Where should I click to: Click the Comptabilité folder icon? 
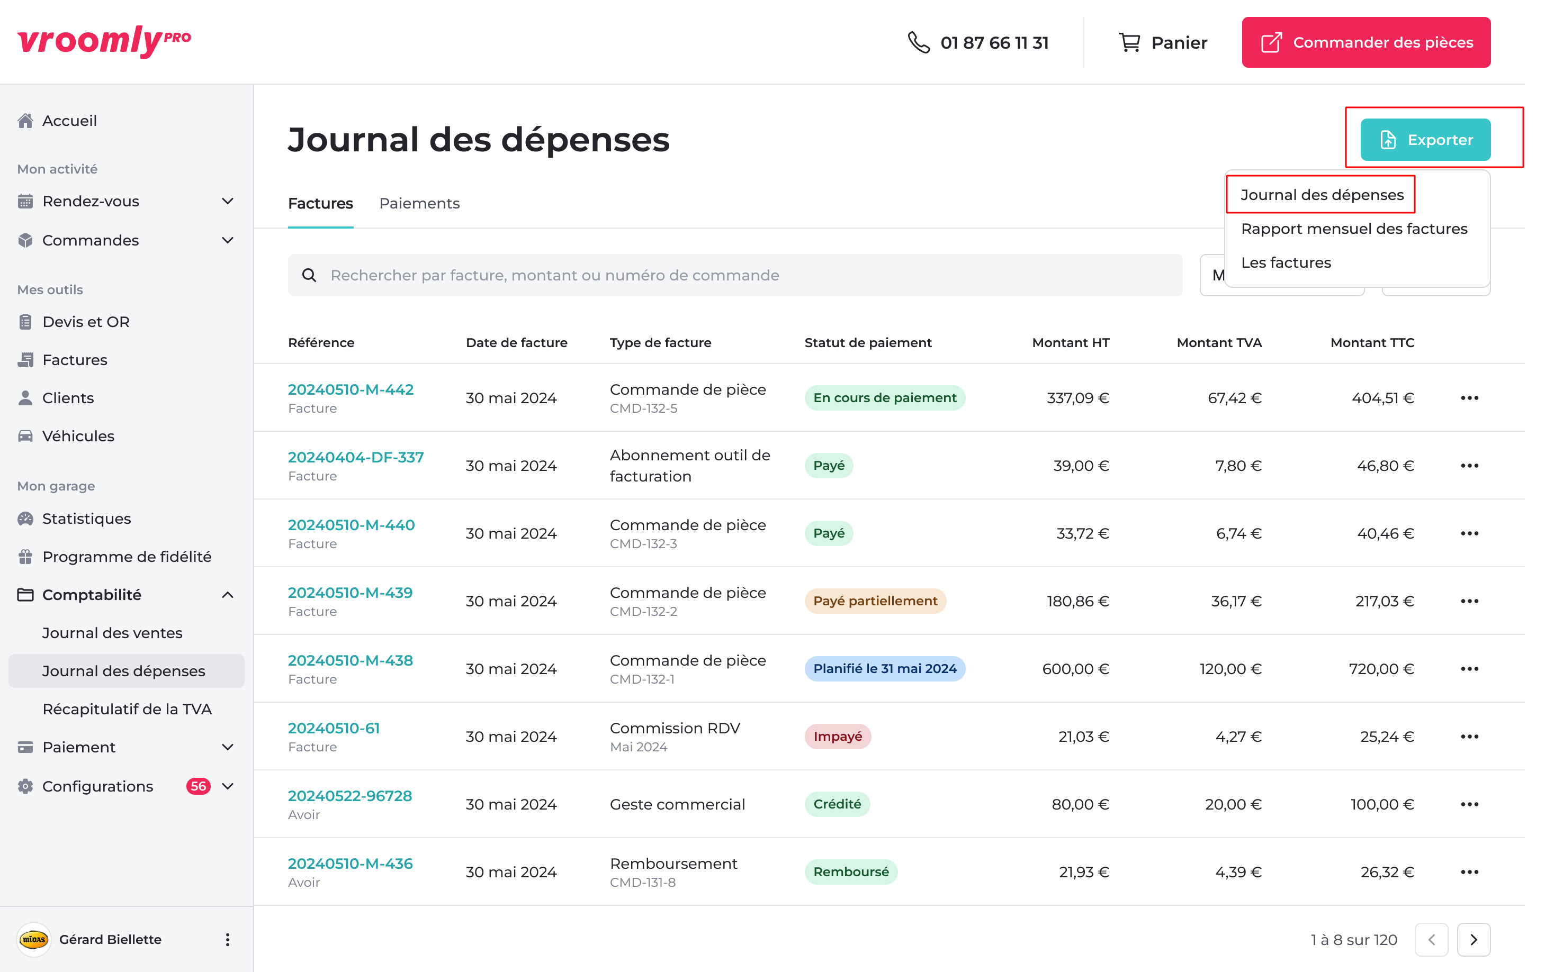click(25, 594)
